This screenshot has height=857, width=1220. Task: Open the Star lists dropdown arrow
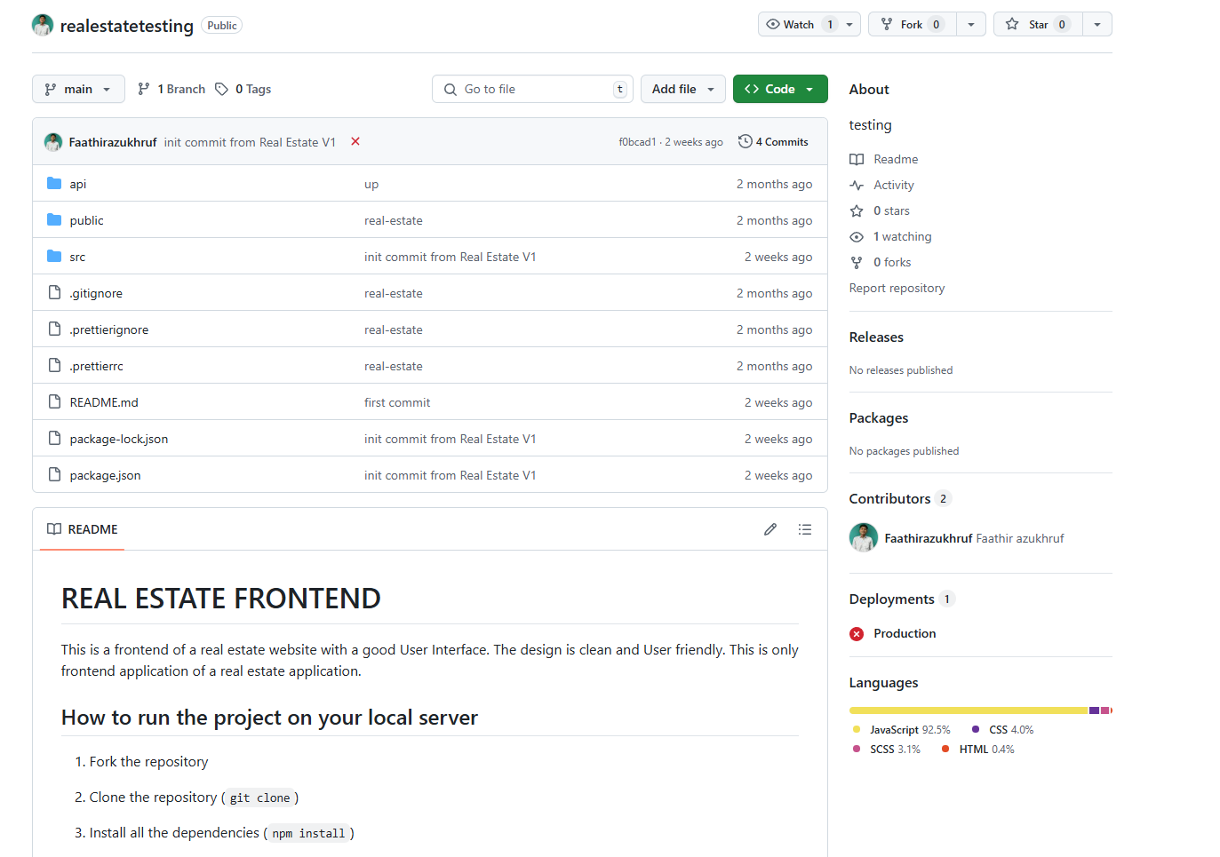tap(1097, 24)
